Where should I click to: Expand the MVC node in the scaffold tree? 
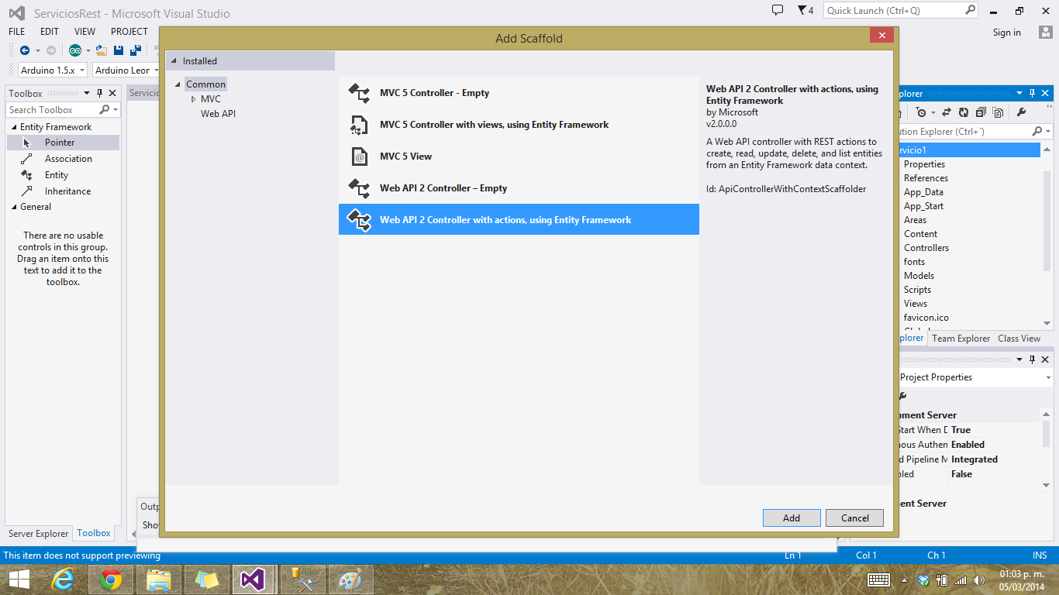pos(194,99)
